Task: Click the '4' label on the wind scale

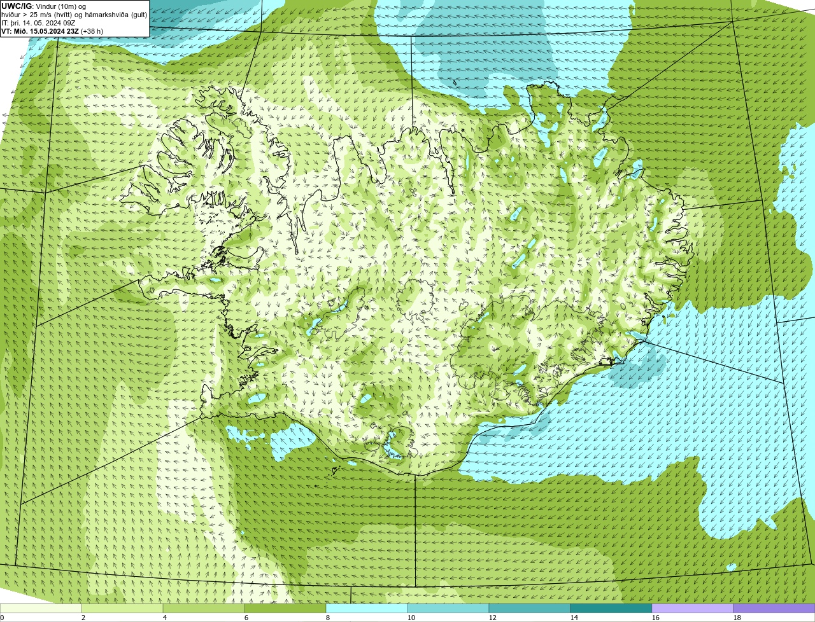Action: [165, 618]
